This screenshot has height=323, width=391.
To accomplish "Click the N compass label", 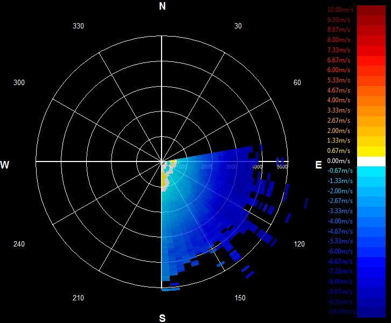I will 162,6.
